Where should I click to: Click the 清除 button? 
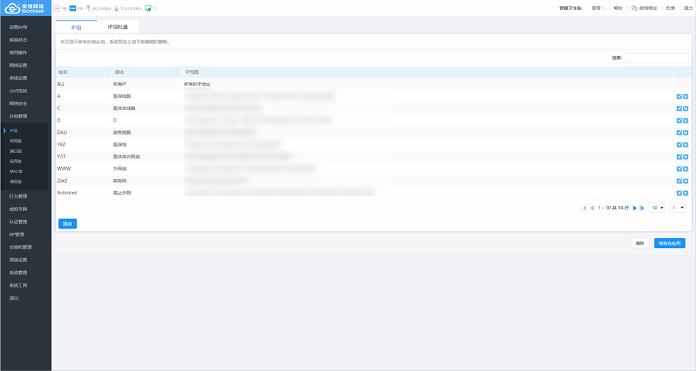pyautogui.click(x=640, y=243)
